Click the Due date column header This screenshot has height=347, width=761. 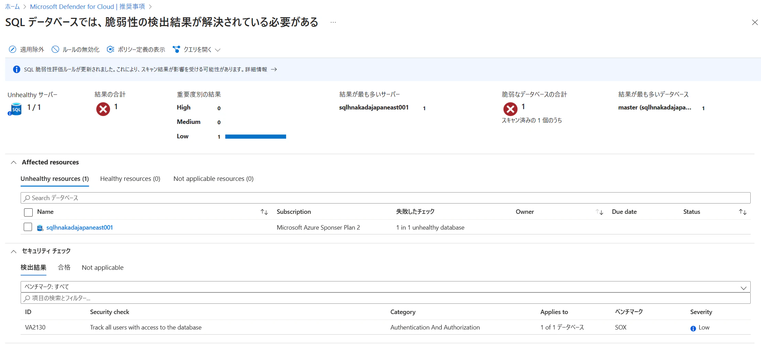click(x=624, y=212)
